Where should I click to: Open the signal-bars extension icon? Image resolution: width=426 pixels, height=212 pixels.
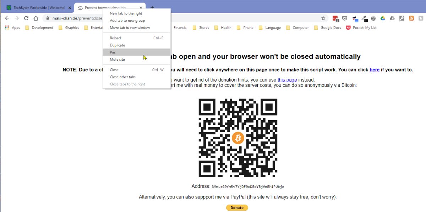pyautogui.click(x=355, y=18)
